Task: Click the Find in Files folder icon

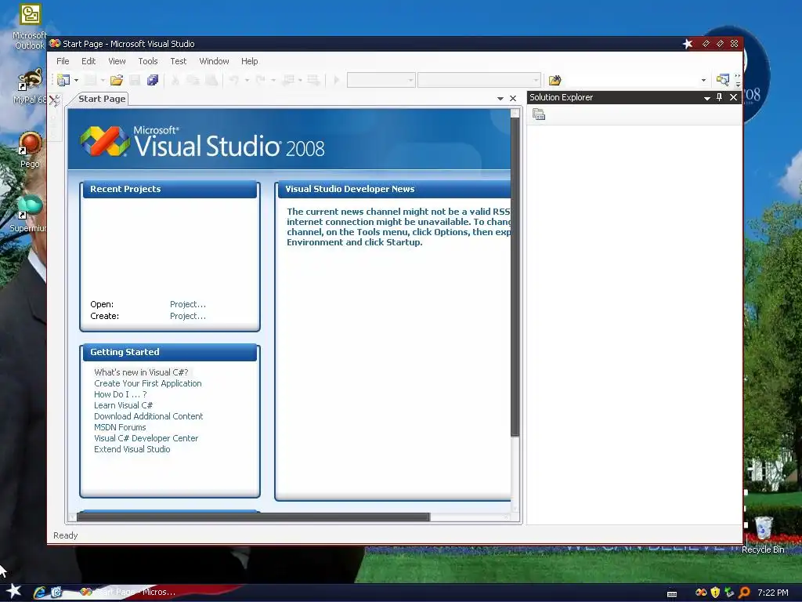Action: [x=555, y=80]
